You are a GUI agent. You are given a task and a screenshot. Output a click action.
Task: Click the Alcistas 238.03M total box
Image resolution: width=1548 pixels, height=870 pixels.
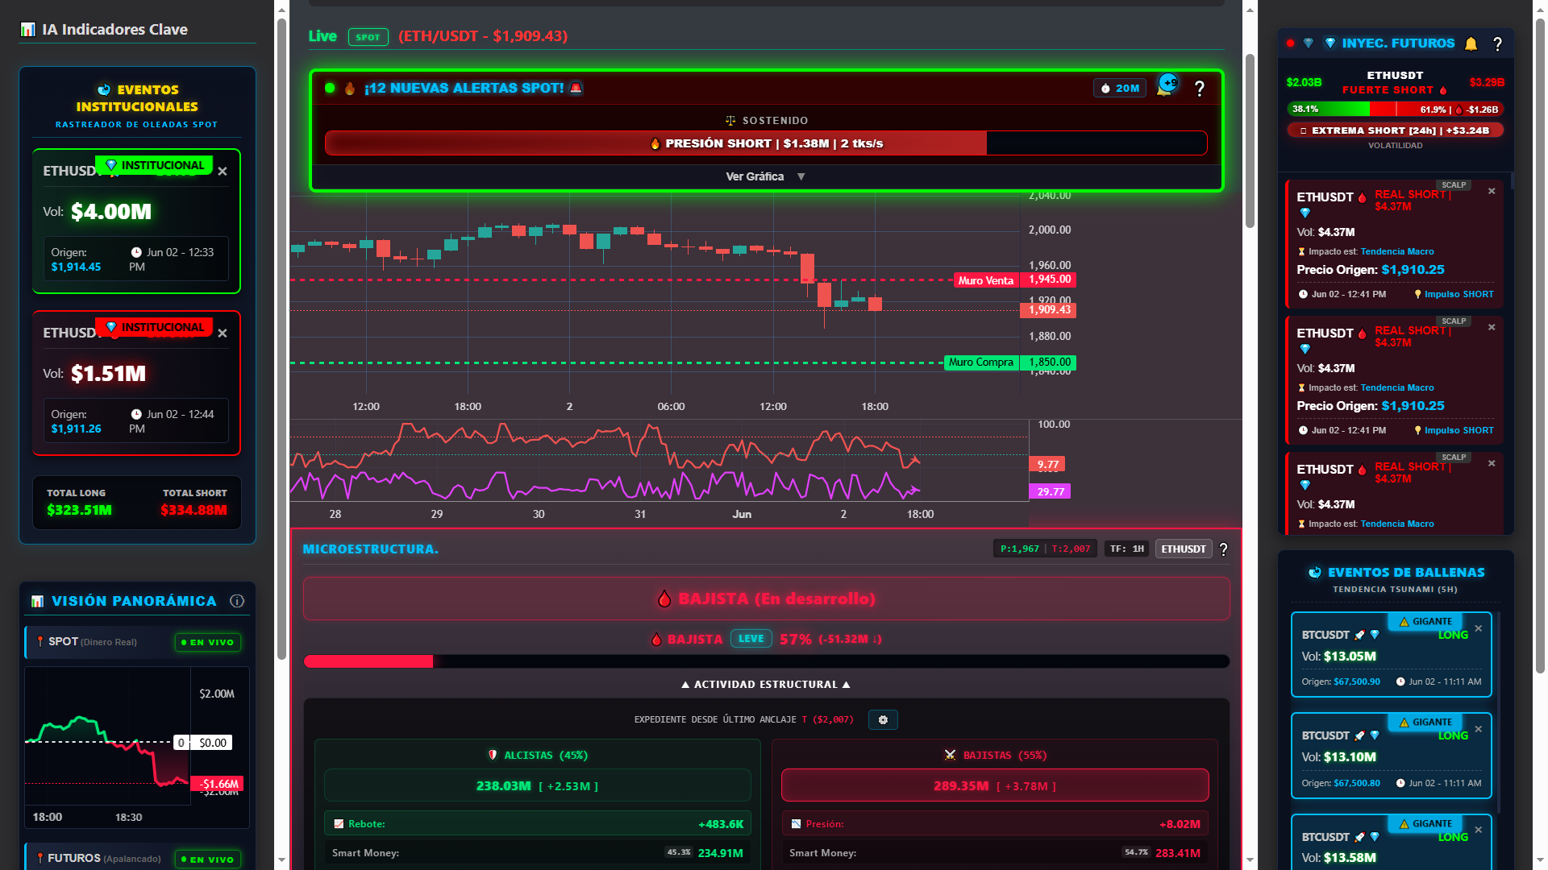(x=537, y=786)
